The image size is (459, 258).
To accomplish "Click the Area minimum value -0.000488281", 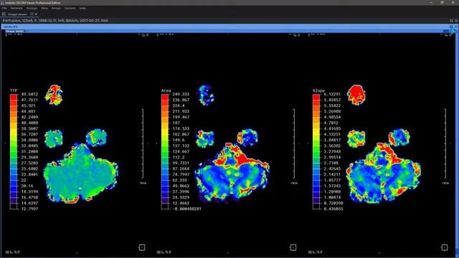I will [186, 209].
